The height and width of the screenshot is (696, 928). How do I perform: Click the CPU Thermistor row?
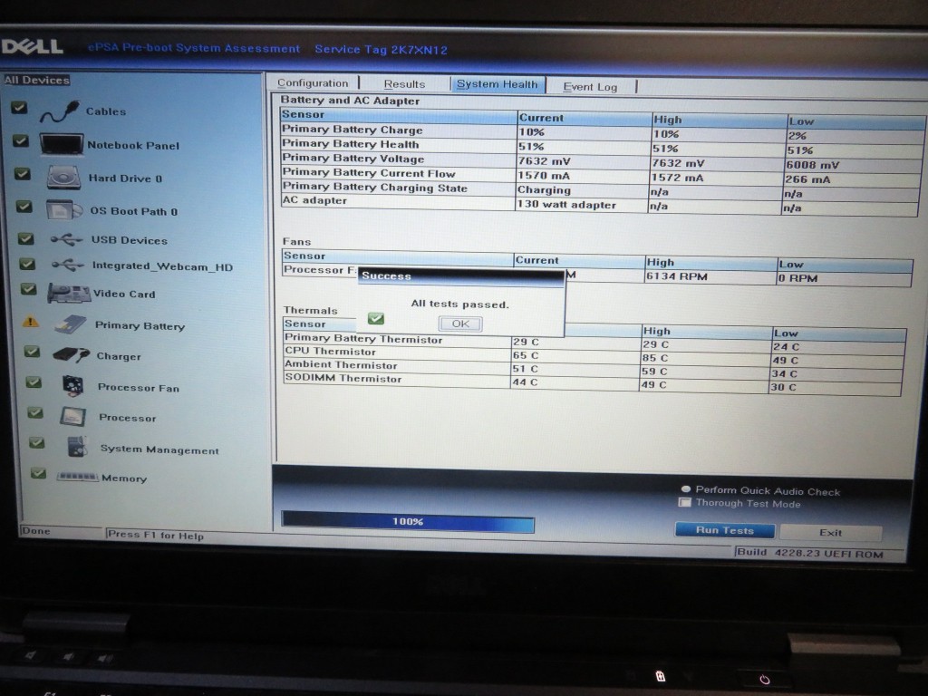[594, 355]
